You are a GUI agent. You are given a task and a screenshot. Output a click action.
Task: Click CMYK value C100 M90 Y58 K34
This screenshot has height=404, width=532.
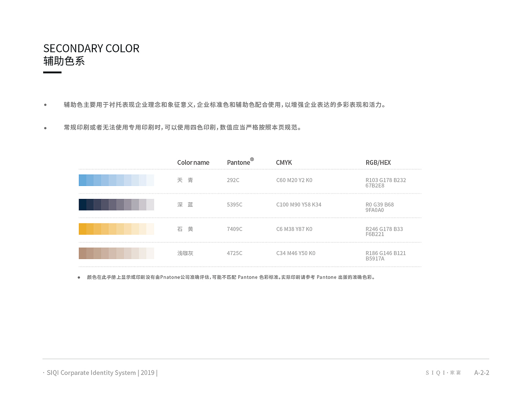pyautogui.click(x=299, y=205)
